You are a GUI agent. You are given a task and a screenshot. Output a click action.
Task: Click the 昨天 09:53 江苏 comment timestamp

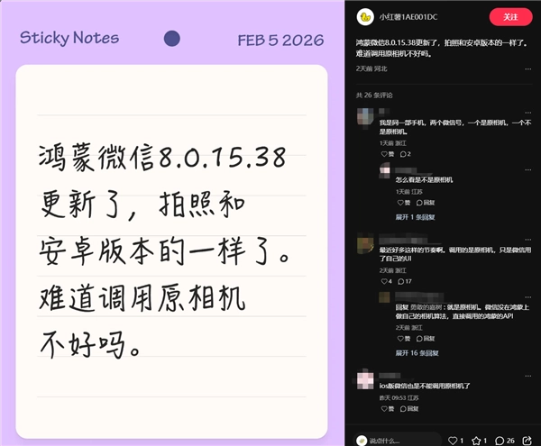[399, 397]
